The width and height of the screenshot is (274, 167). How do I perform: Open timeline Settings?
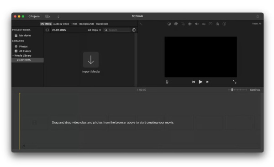click(x=255, y=90)
